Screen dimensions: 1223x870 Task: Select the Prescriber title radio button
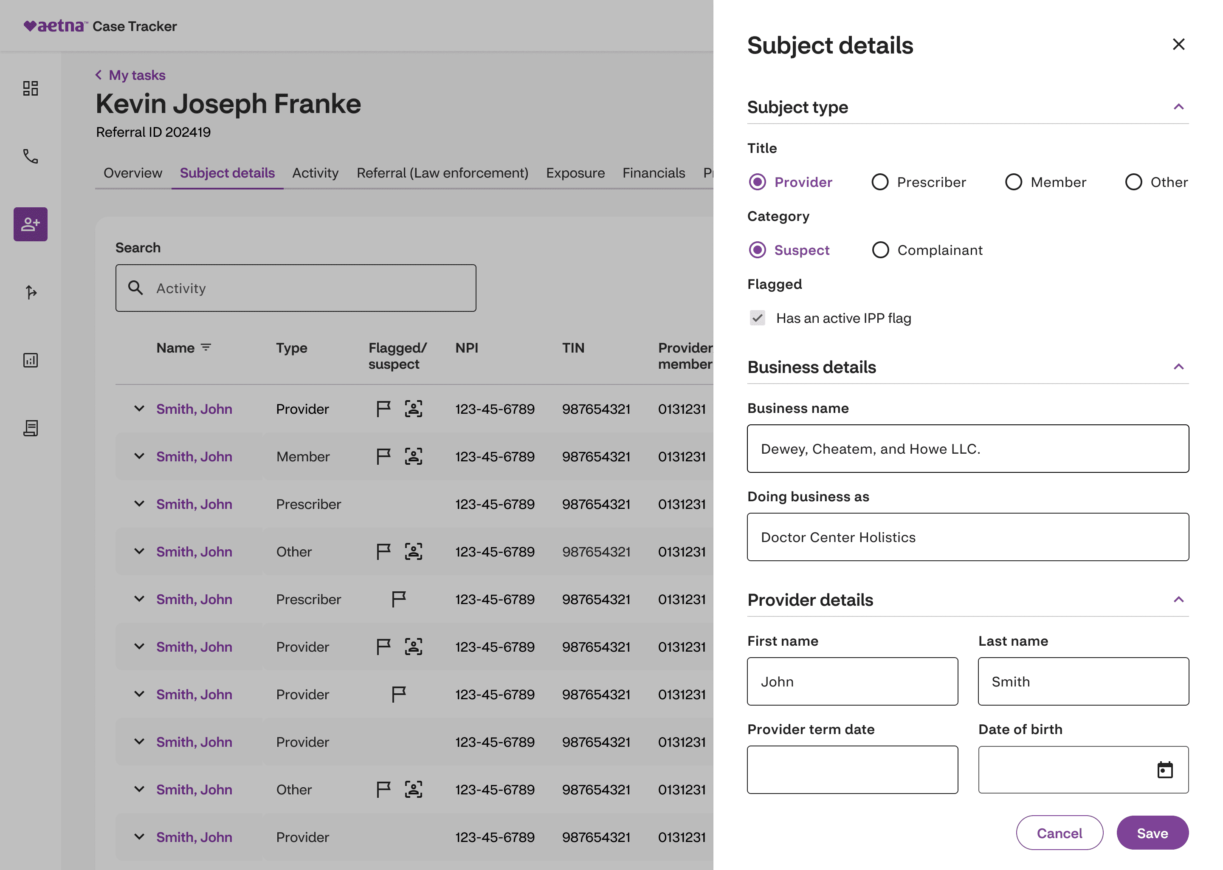[x=880, y=182]
